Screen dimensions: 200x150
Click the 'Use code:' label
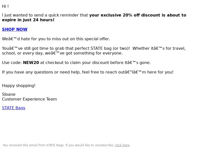12,63
